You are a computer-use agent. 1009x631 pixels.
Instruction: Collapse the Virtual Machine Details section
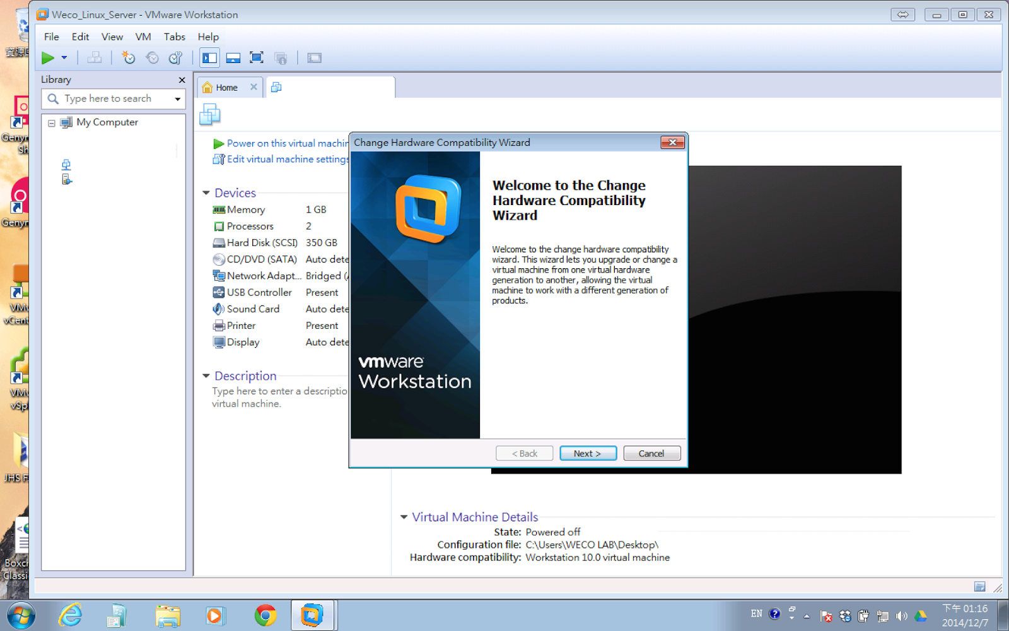404,517
